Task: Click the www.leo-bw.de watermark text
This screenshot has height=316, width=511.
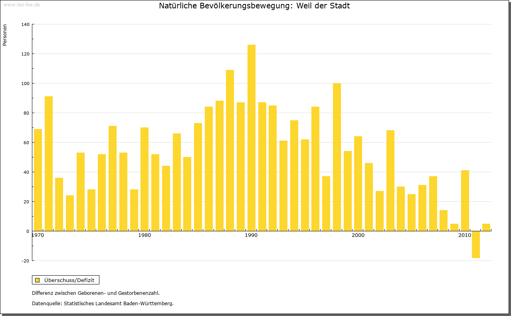Action: (x=21, y=4)
